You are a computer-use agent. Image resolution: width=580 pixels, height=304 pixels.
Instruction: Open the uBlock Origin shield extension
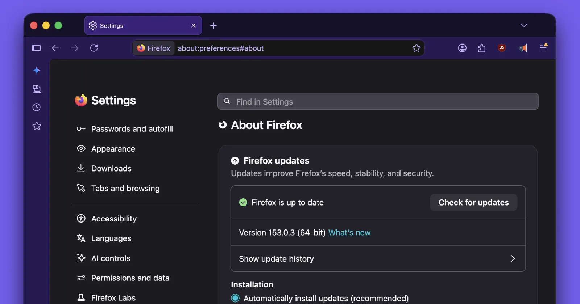(502, 48)
